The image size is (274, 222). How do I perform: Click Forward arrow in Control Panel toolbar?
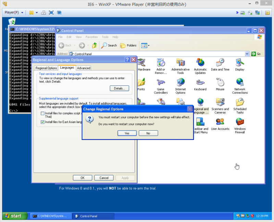(x=82, y=46)
